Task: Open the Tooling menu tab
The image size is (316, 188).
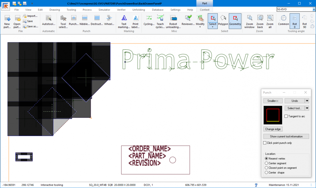Action: 71,10
